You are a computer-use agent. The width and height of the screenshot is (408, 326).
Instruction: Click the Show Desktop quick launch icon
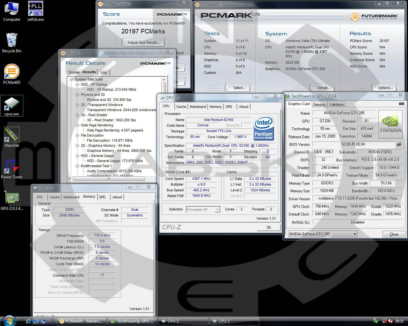point(36,321)
